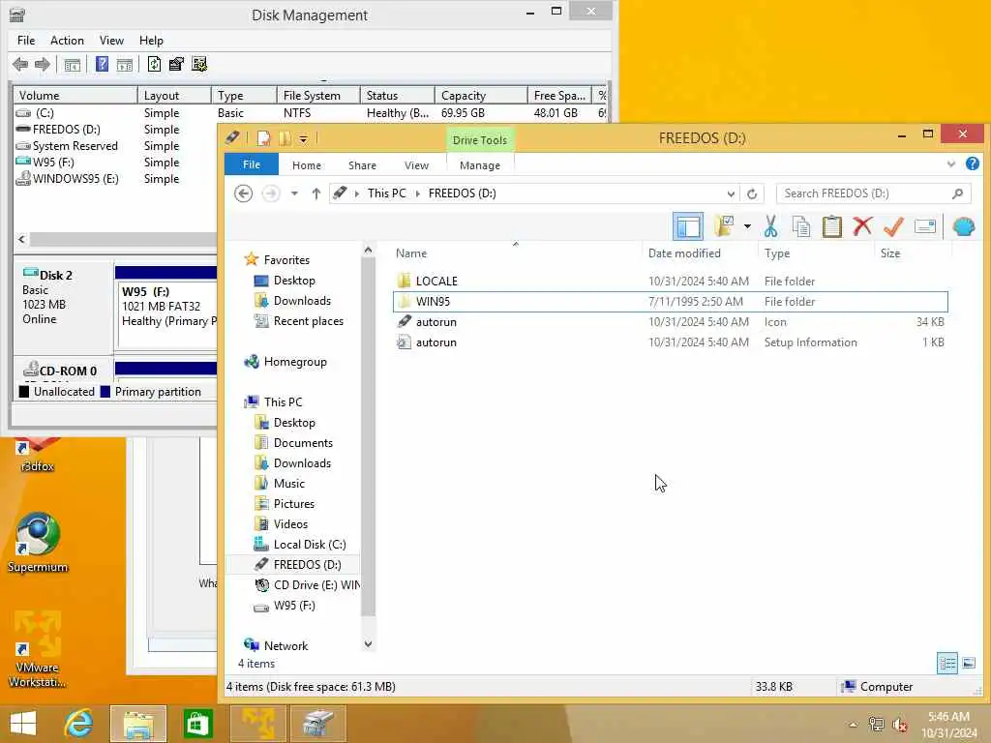Click the orange checkmark Properties icon

[893, 226]
